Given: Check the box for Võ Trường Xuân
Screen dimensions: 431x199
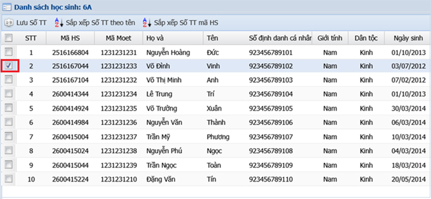Looking at the screenshot, I should pyautogui.click(x=9, y=108).
